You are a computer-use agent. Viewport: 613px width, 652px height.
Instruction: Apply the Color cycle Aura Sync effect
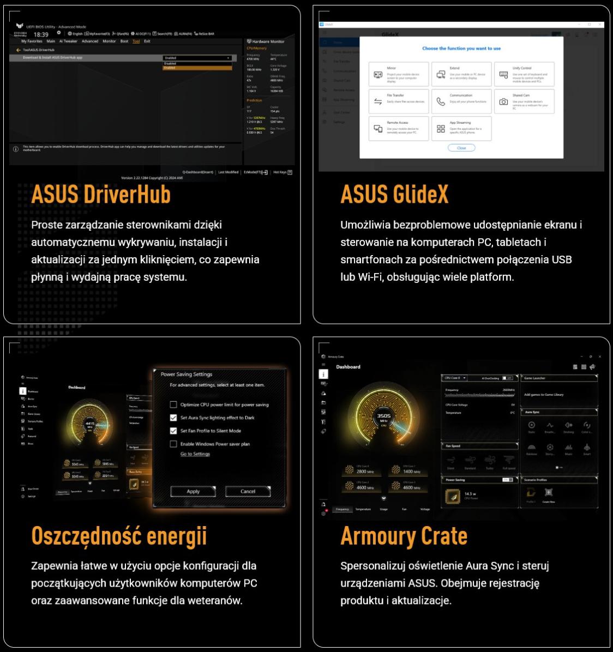(587, 427)
